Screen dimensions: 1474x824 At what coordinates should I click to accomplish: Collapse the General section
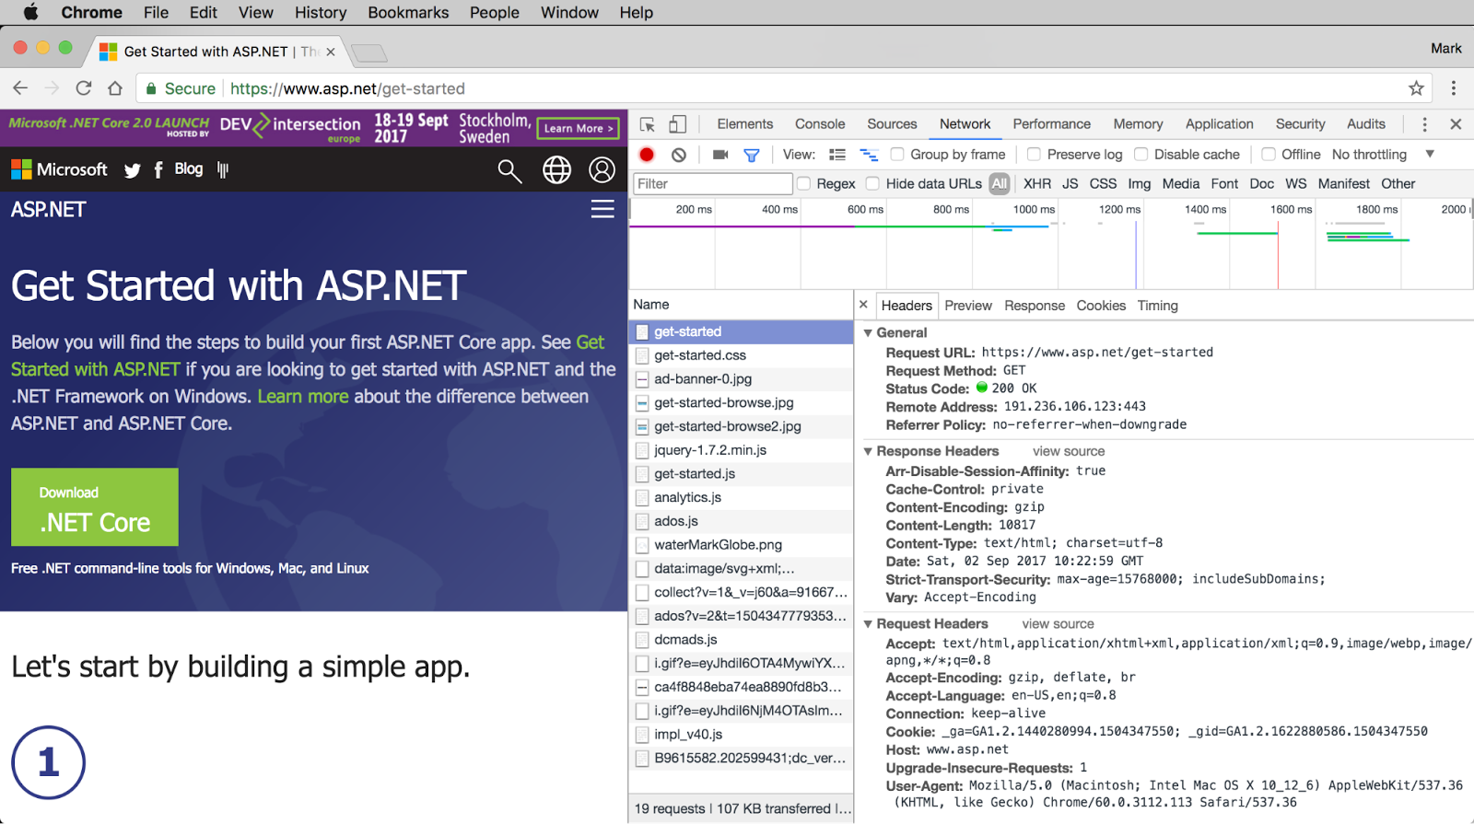point(868,333)
